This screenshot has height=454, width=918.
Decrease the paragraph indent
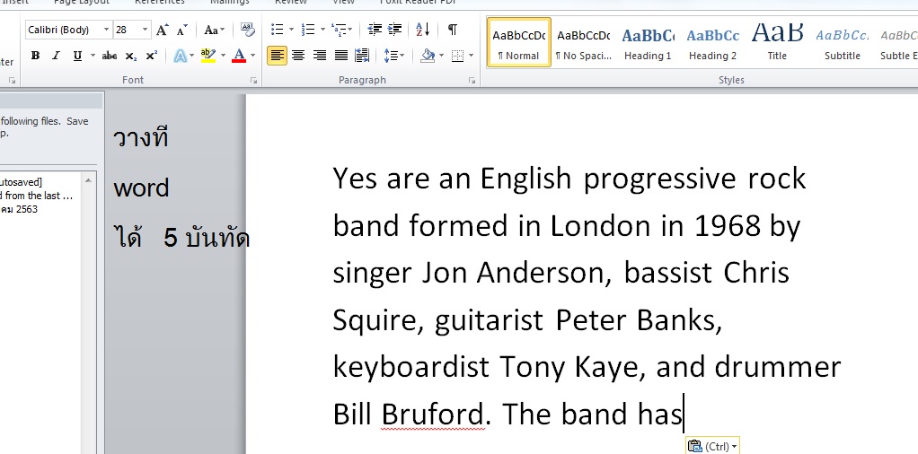point(375,30)
